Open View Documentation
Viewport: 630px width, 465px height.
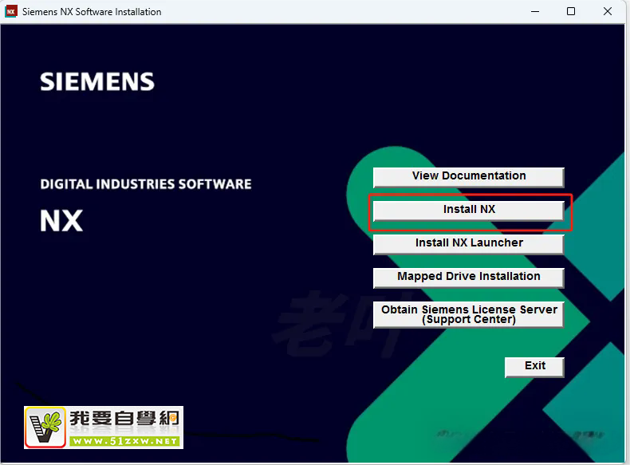469,176
